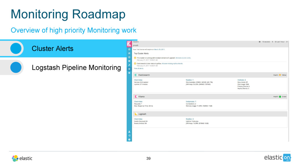Click the Kibana logo in the sidebar
This screenshot has width=297, height=167.
click(129, 44)
